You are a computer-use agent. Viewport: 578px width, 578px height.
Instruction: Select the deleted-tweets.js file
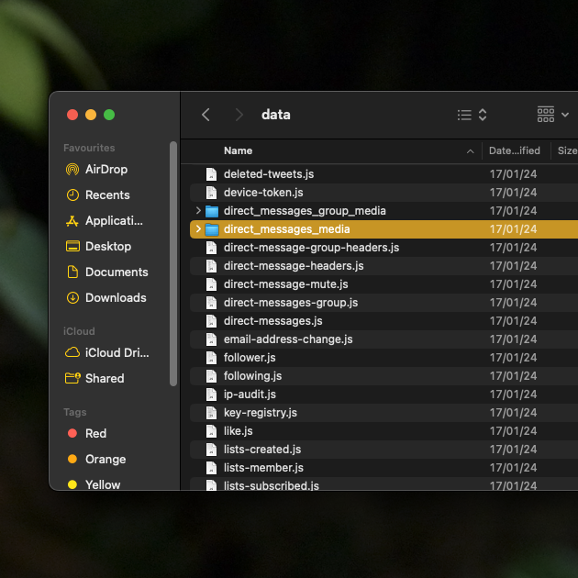point(269,174)
